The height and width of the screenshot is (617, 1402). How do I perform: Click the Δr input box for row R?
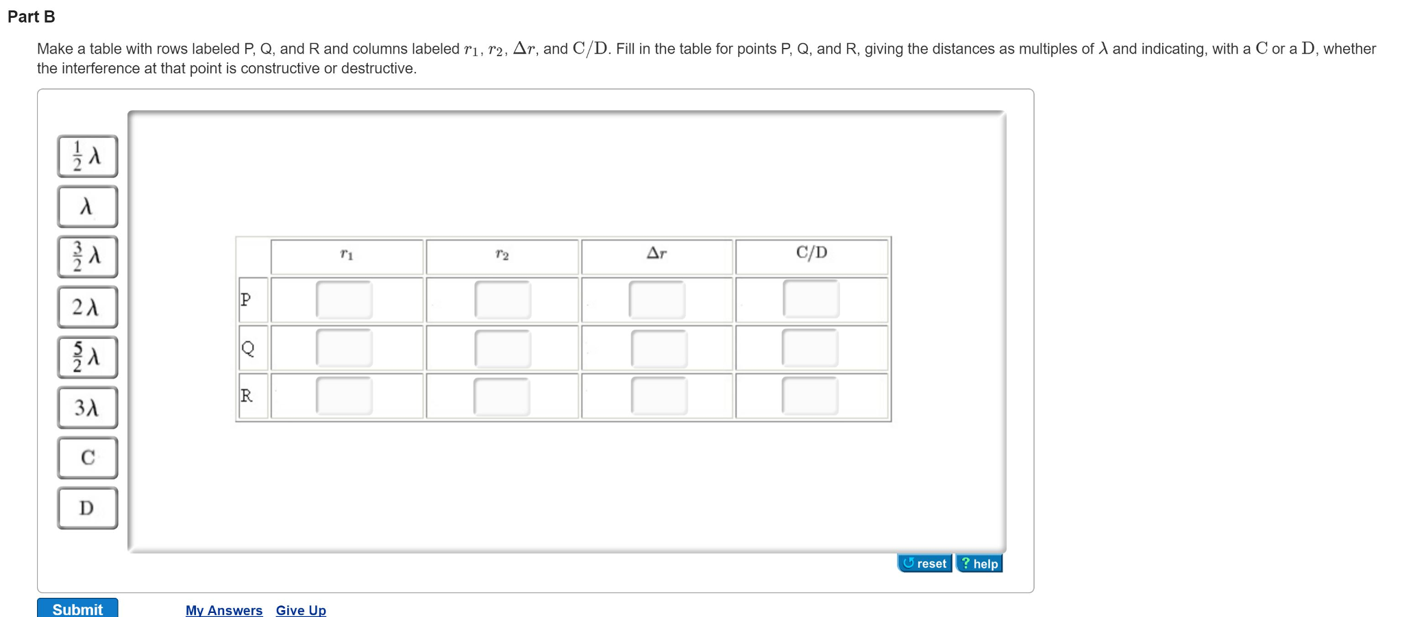click(659, 395)
